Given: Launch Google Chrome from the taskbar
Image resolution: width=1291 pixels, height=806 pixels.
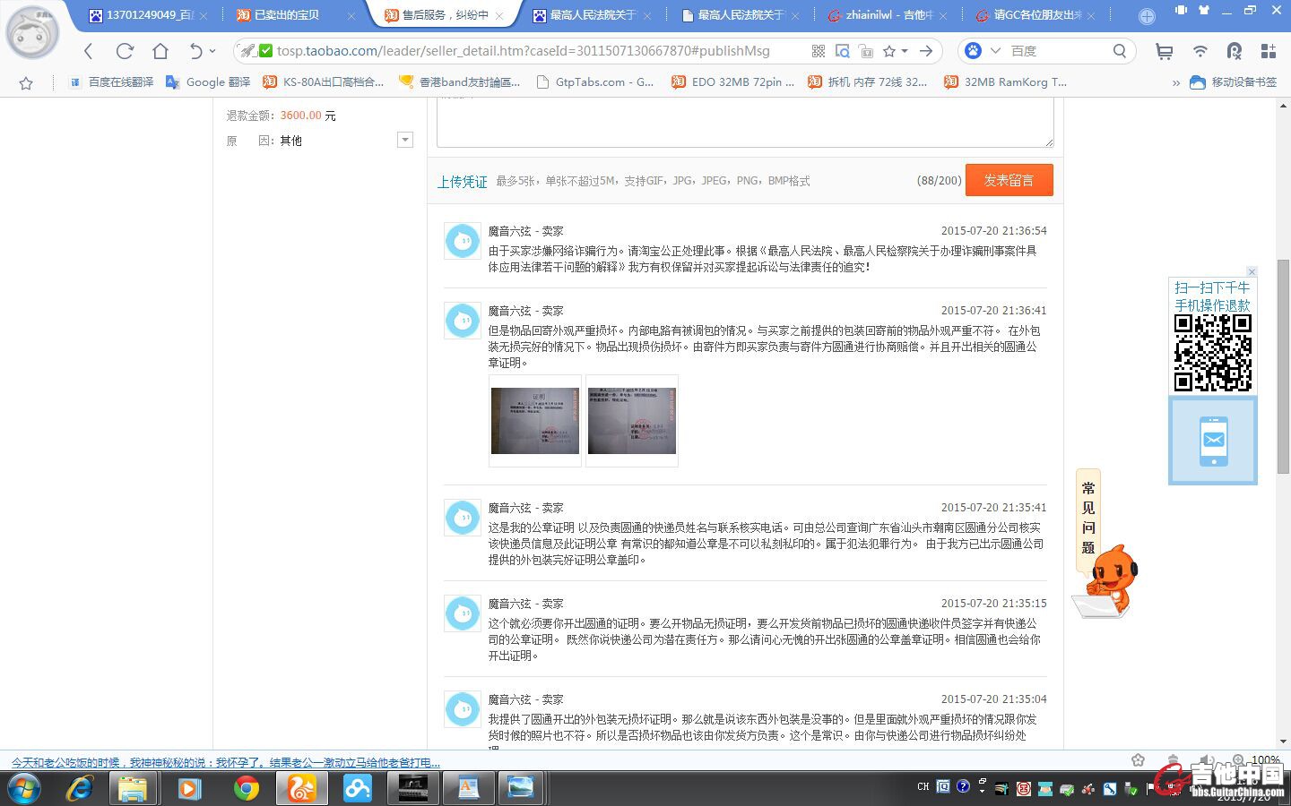Looking at the screenshot, I should coord(246,788).
